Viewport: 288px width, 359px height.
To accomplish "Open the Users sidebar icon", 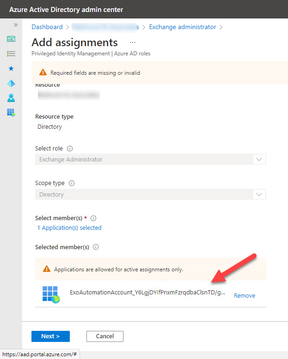I will coord(11,98).
